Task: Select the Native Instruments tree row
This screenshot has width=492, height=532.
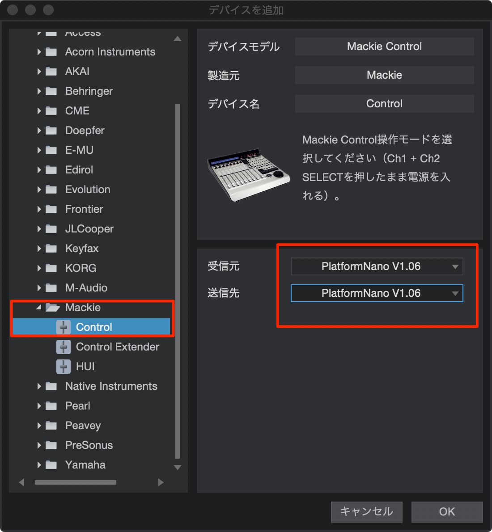Action: coord(91,386)
